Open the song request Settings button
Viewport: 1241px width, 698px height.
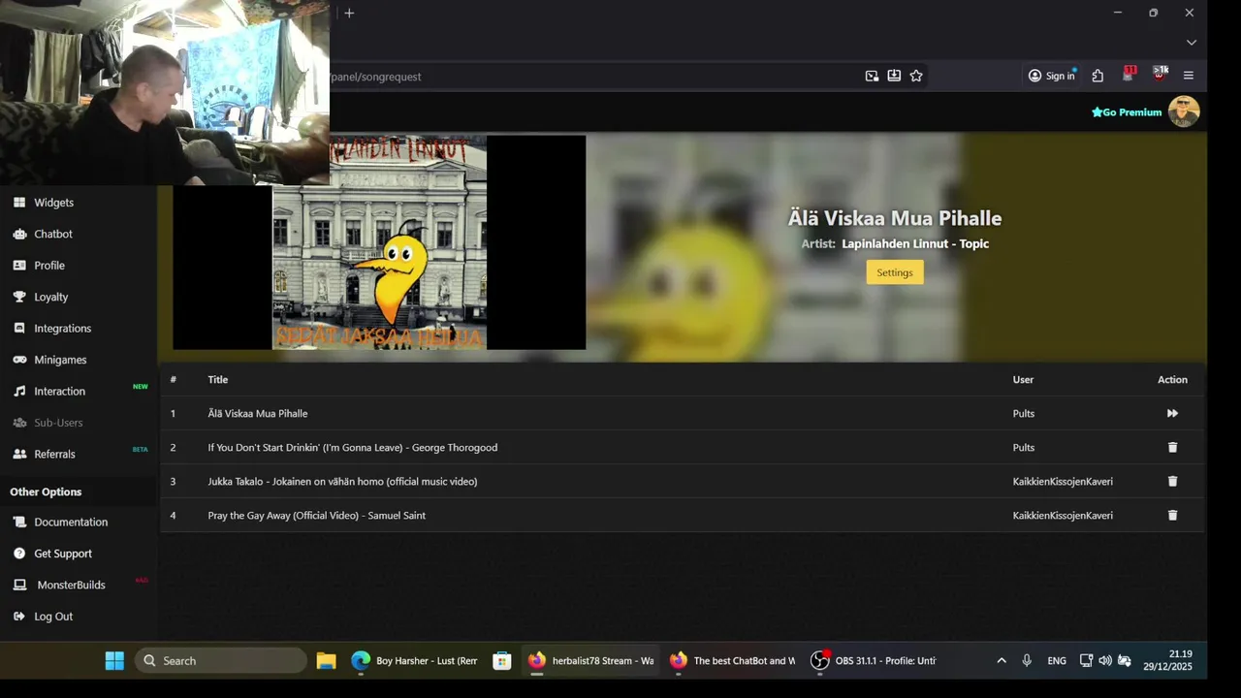coord(895,272)
